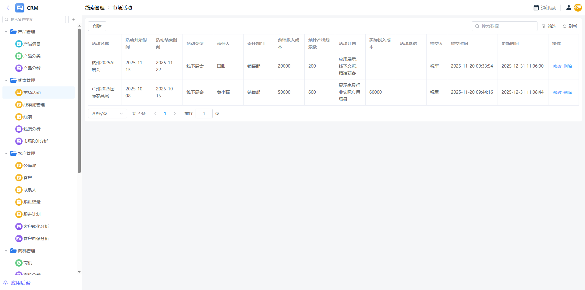Collapse the 客户管理 folder
Screen dimensions: 585x290
6,153
